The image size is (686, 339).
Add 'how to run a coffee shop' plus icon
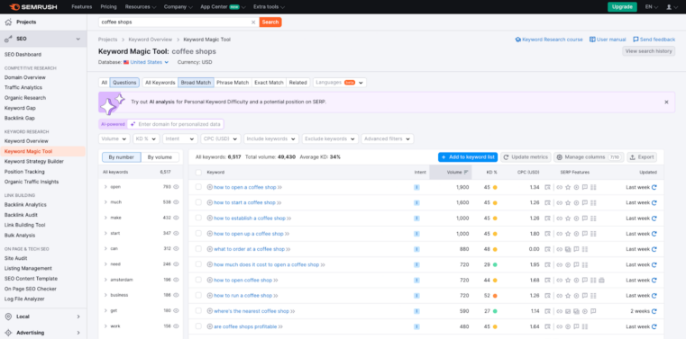tap(209, 296)
